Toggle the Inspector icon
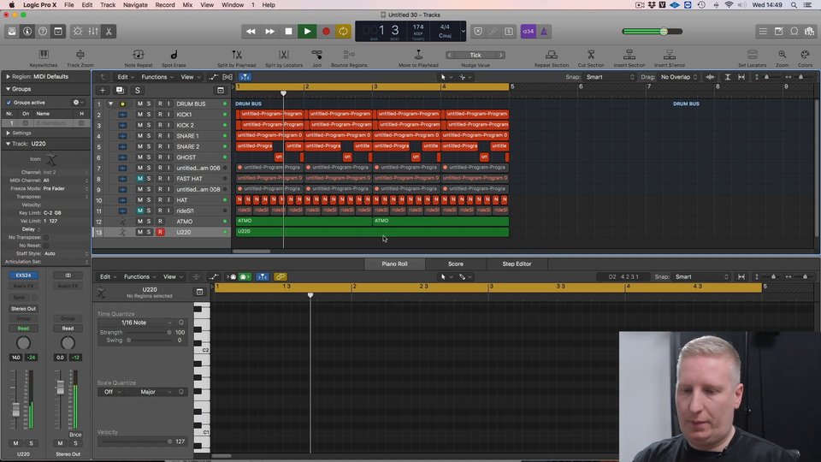 pyautogui.click(x=27, y=32)
